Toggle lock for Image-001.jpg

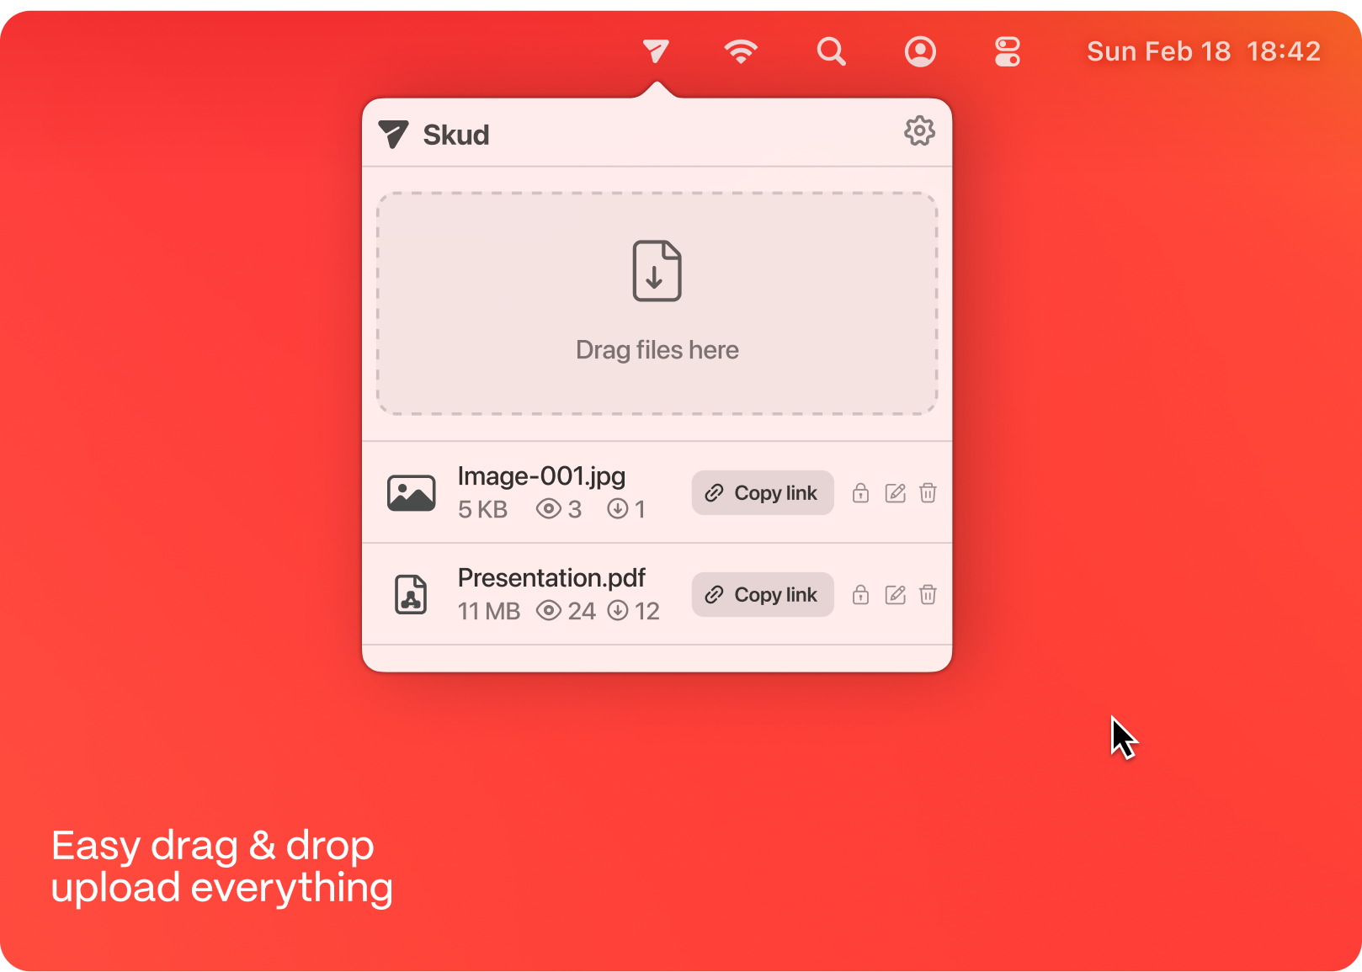click(860, 493)
